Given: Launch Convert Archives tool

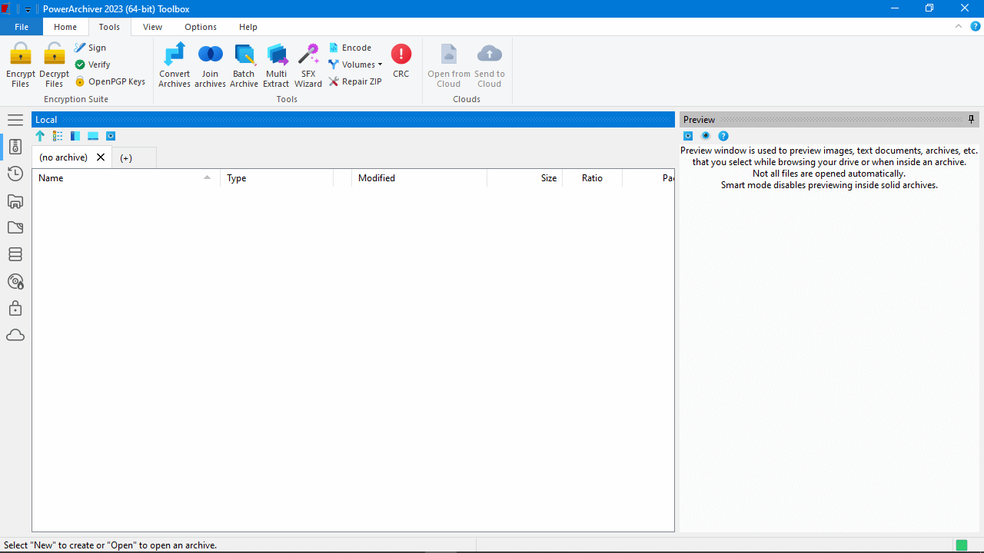Looking at the screenshot, I should 175,65.
